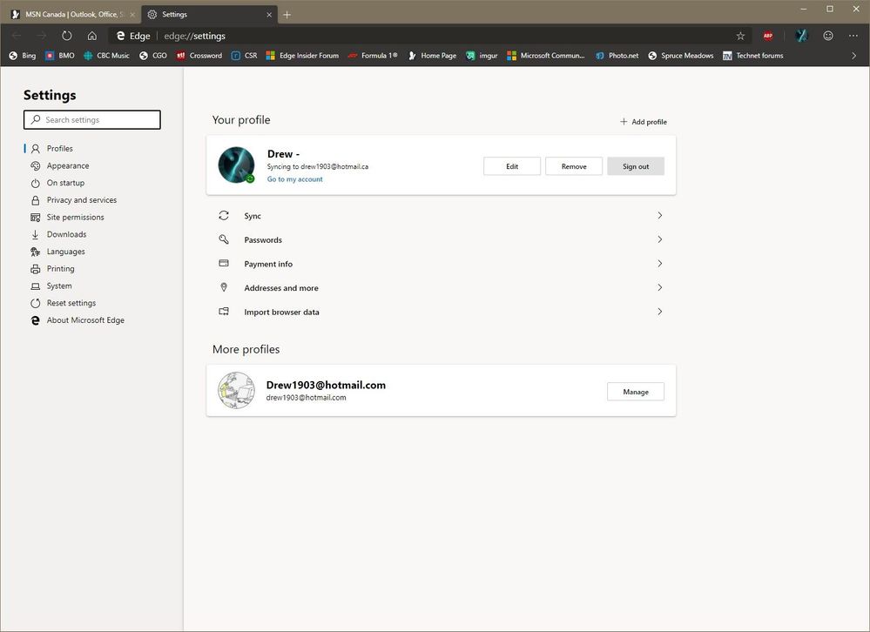Open Reset settings page
This screenshot has height=632, width=870.
click(x=64, y=303)
